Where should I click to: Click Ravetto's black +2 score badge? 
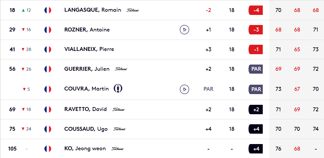click(x=255, y=109)
